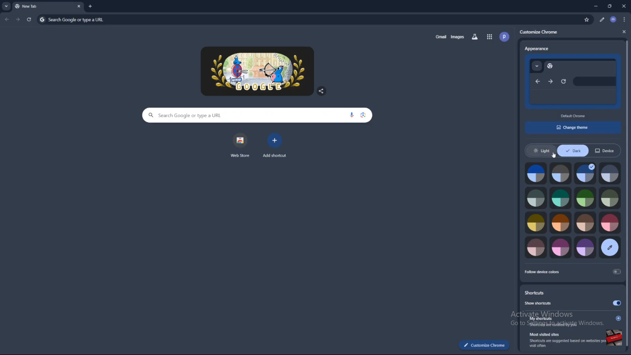The height and width of the screenshot is (355, 631).
Task: Click the tab search dropdown arrow
Action: (x=6, y=6)
